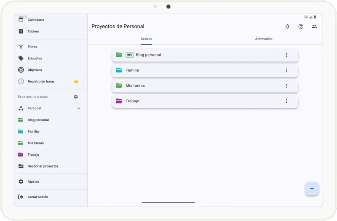This screenshot has height=221, width=337.
Task: Click the help question mark icon
Action: (301, 27)
